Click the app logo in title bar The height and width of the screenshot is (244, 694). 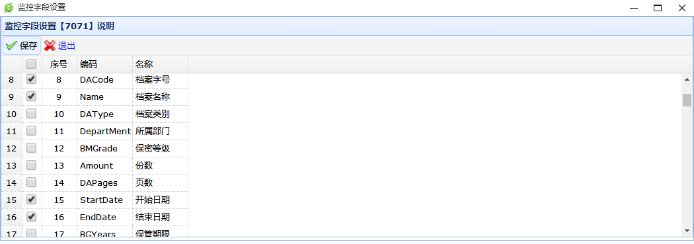9,7
